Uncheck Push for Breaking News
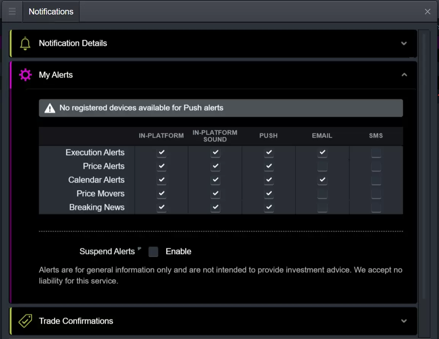The width and height of the screenshot is (439, 339). [x=269, y=207]
